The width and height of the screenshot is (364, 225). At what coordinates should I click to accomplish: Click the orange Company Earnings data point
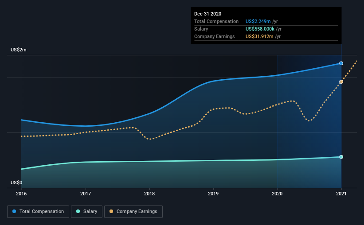point(341,82)
